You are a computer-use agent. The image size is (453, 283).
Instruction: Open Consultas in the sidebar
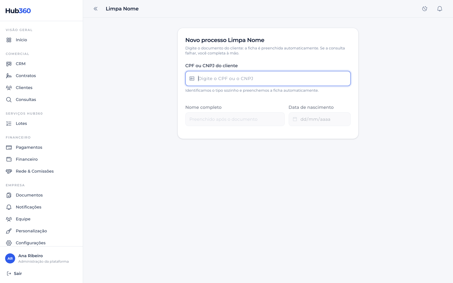pos(41,100)
